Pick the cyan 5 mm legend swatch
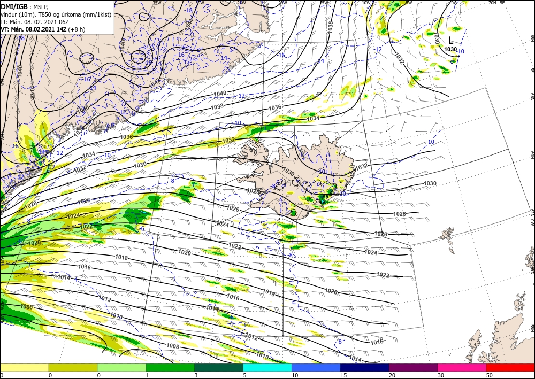The width and height of the screenshot is (535, 379). (x=267, y=367)
